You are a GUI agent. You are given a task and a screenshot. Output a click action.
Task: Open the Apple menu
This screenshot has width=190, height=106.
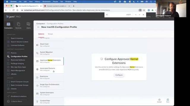pos(7,1)
